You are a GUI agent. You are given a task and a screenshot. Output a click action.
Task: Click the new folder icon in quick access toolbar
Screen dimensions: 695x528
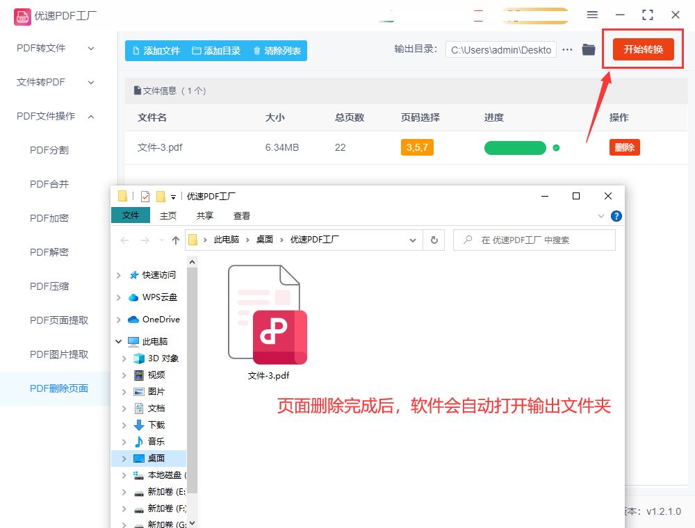point(161,196)
